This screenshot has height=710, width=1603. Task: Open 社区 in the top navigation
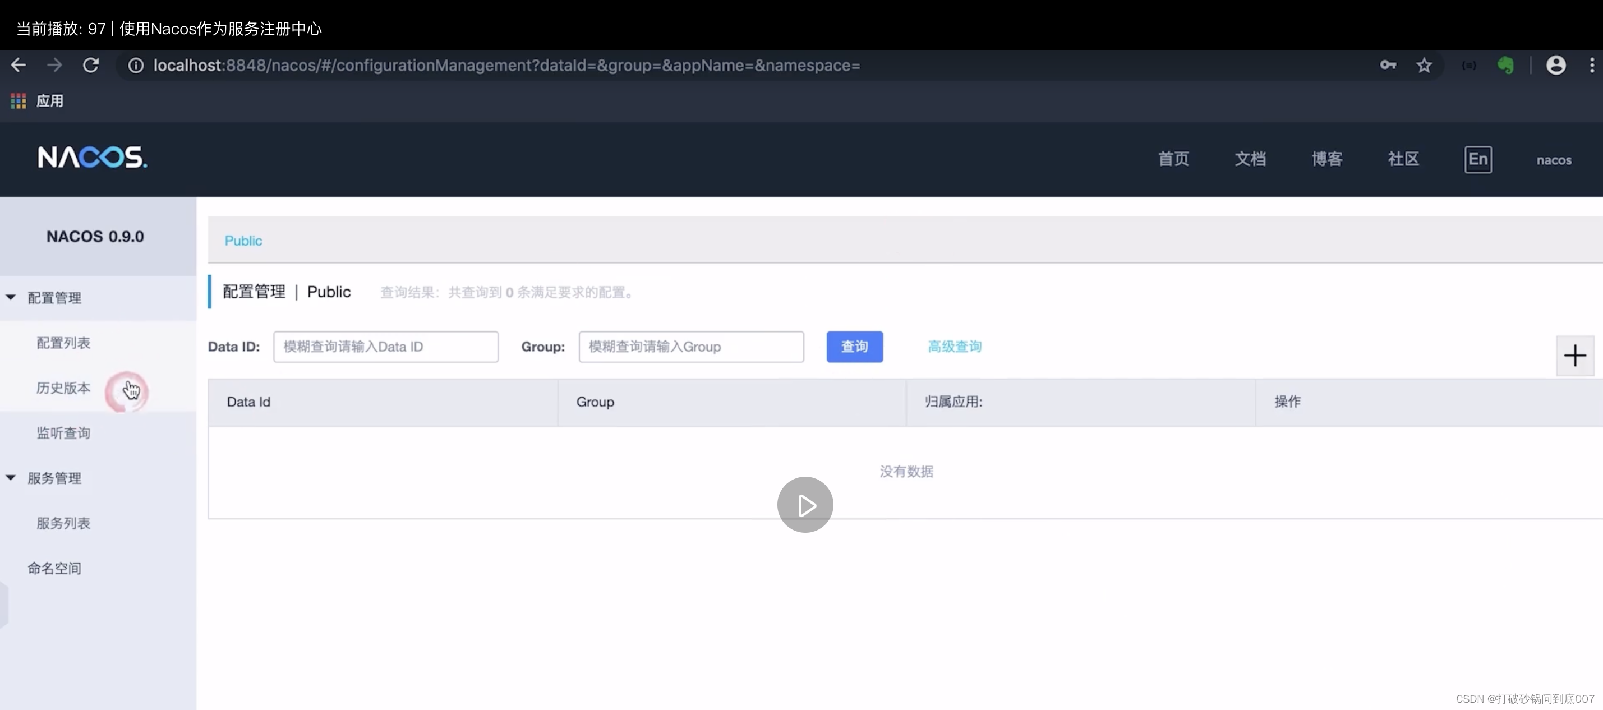coord(1403,159)
